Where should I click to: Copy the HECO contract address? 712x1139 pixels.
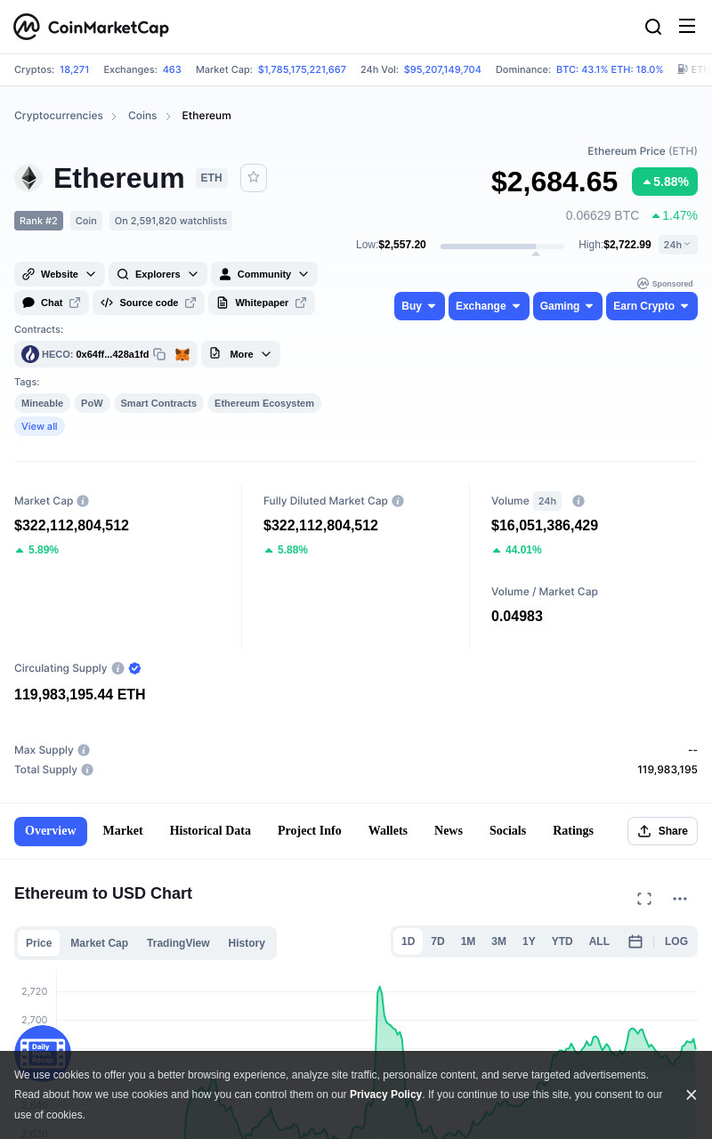tap(159, 354)
